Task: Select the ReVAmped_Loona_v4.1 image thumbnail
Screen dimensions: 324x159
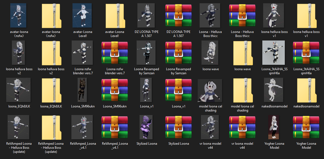Action: tap(82, 127)
